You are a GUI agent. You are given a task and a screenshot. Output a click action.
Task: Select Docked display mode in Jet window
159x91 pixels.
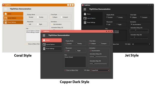(109, 17)
